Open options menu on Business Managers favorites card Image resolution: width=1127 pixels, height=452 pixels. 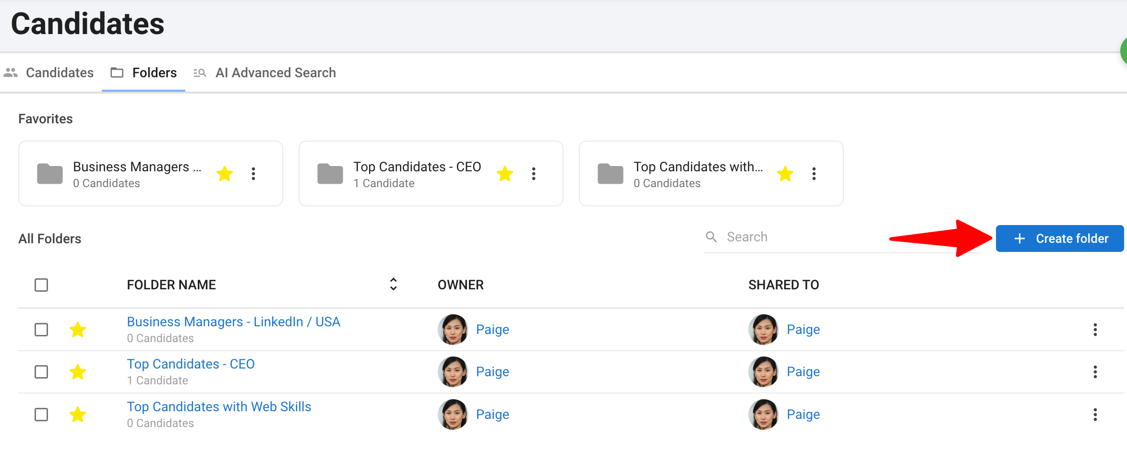253,174
